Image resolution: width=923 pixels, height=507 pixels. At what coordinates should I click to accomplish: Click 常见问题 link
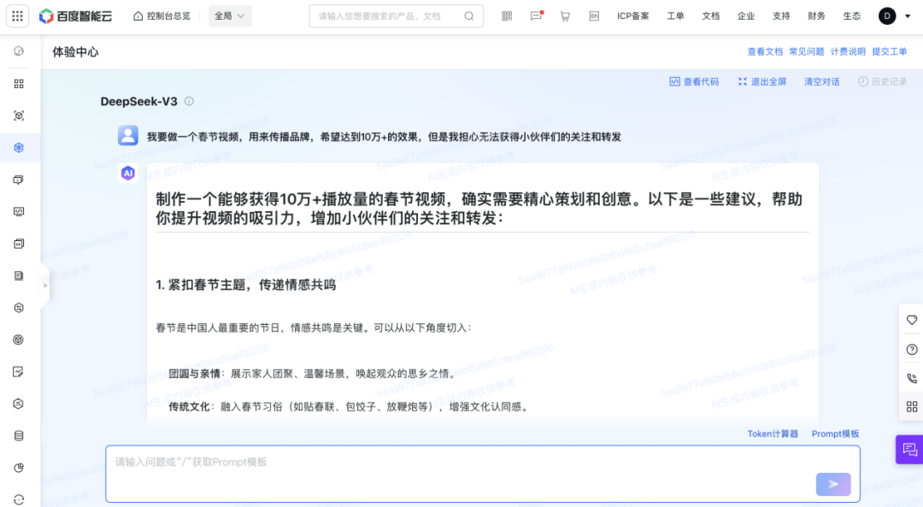(807, 52)
